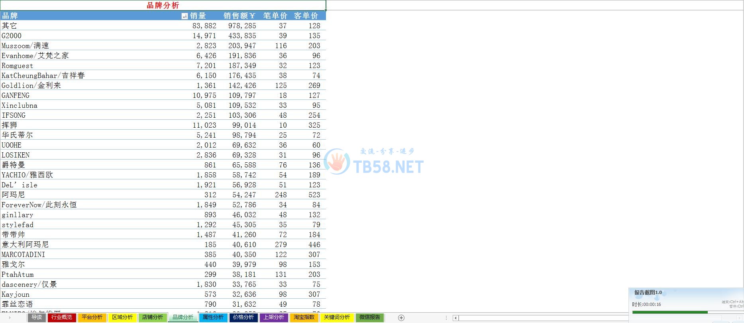Open the 店铺分析 sheet tab
The height and width of the screenshot is (323, 744).
click(153, 317)
